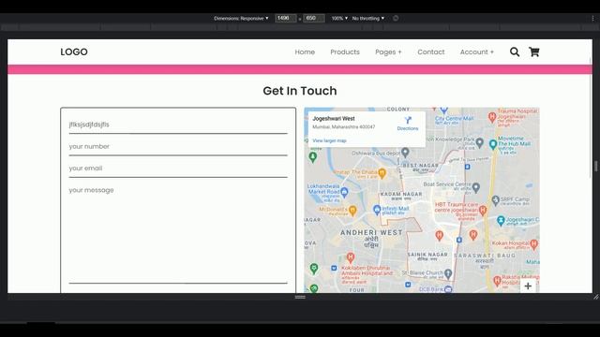The width and height of the screenshot is (600, 337).
Task: Click the Oshiwara Bus depot marker
Action: tap(405, 153)
